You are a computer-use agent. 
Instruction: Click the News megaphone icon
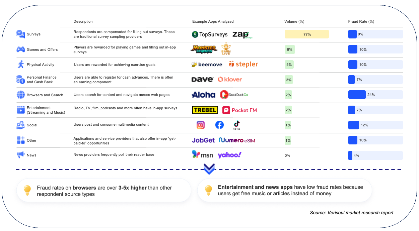pyautogui.click(x=20, y=155)
